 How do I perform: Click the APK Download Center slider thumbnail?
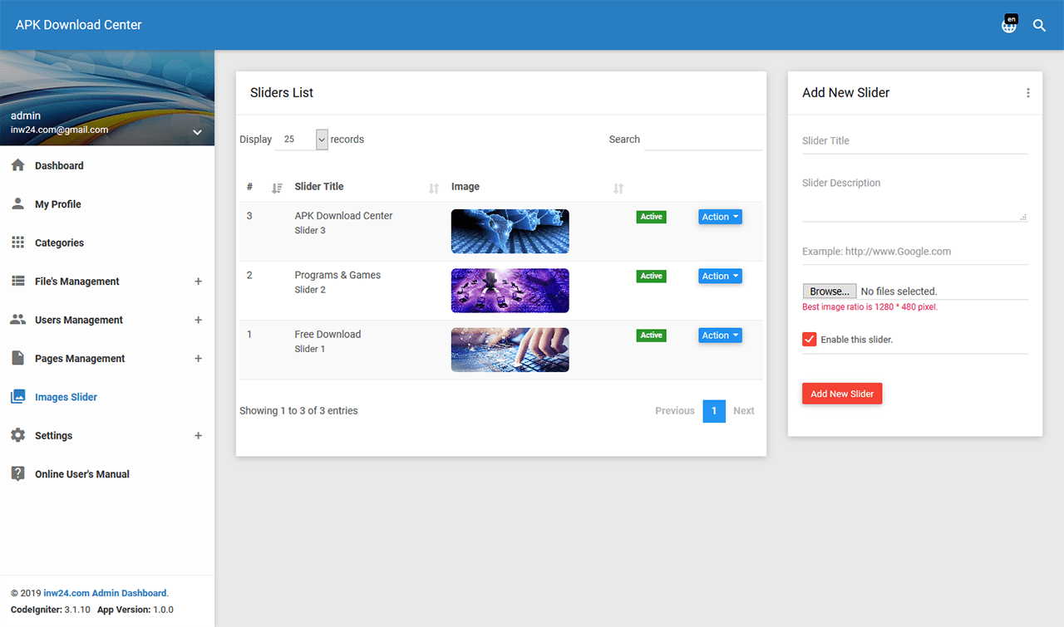coord(510,231)
